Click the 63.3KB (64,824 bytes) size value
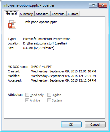 39,48
